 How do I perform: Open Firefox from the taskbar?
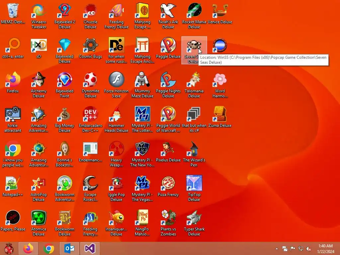tap(28, 248)
